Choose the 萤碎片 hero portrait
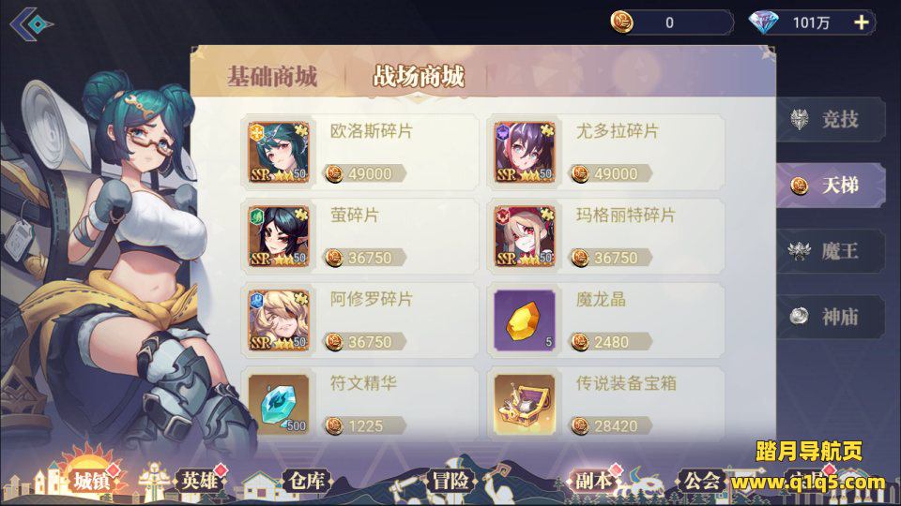901x506 pixels. point(279,236)
